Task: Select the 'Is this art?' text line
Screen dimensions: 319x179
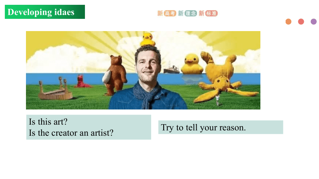Action: (x=48, y=122)
